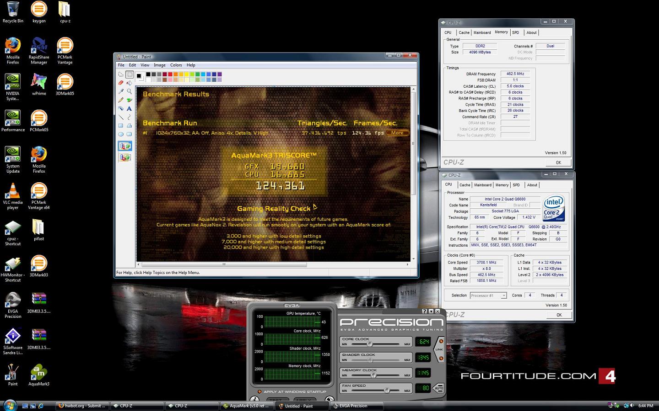Choose the opaque selection option in Paint
The image size is (659, 411).
(125, 146)
